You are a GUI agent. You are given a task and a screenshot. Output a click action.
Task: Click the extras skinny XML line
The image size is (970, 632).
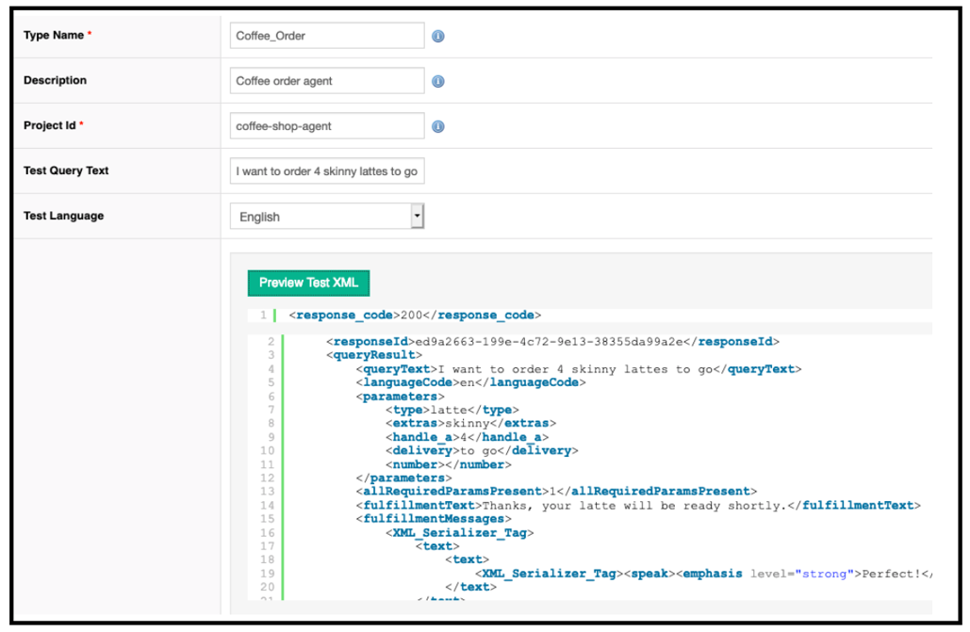coord(470,424)
